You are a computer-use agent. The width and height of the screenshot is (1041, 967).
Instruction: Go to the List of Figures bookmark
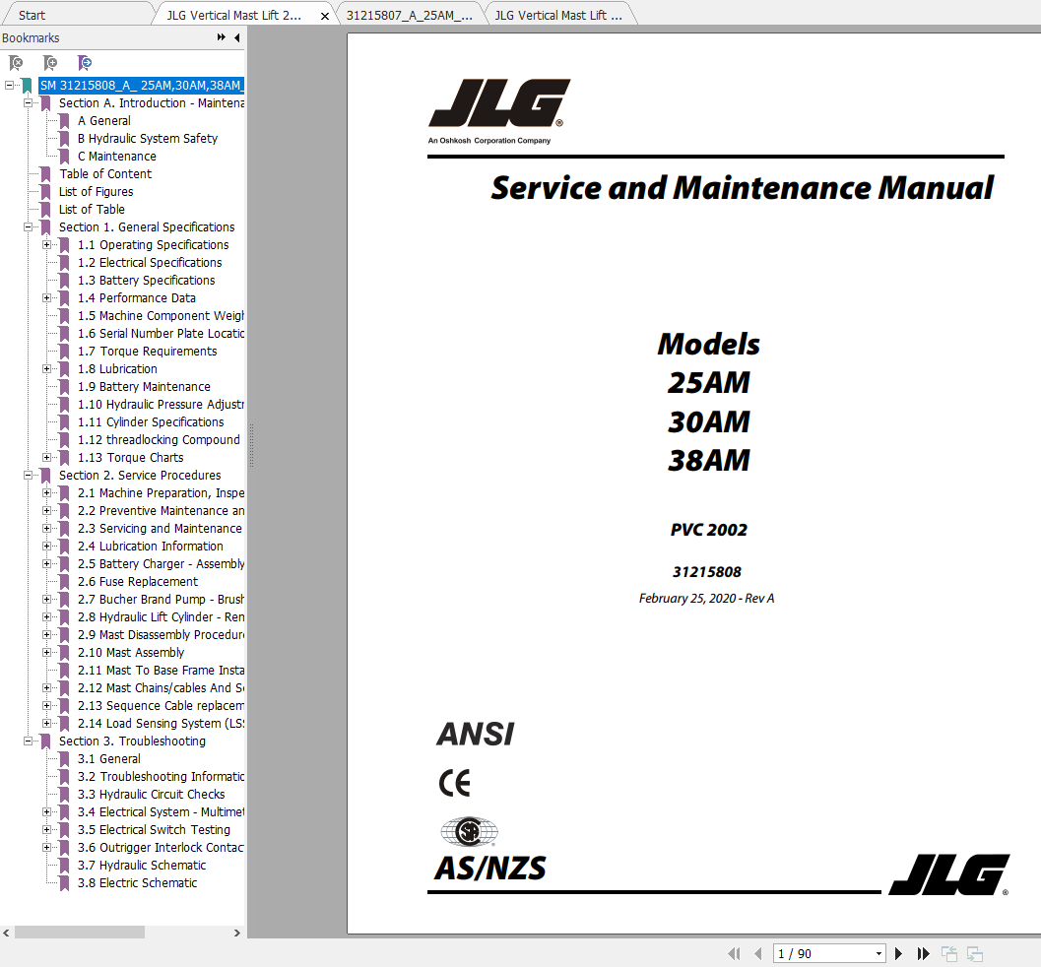[97, 192]
